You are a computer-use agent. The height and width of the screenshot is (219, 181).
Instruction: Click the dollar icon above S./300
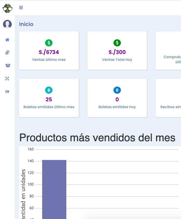117,43
